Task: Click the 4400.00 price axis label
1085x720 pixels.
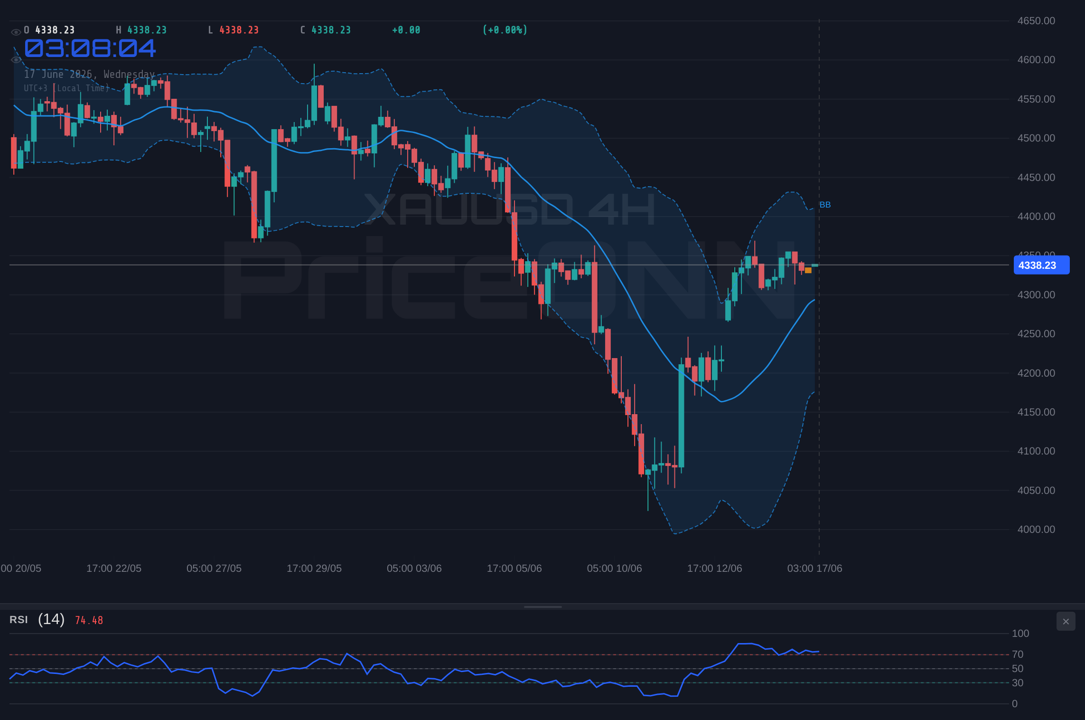Action: [1036, 217]
